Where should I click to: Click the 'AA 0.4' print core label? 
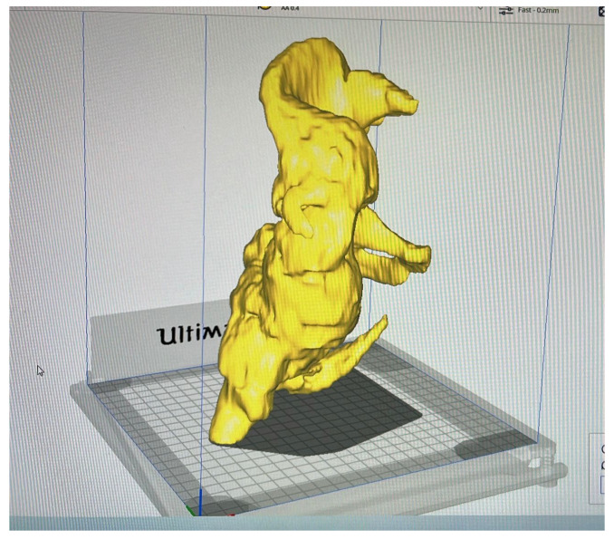[x=290, y=8]
